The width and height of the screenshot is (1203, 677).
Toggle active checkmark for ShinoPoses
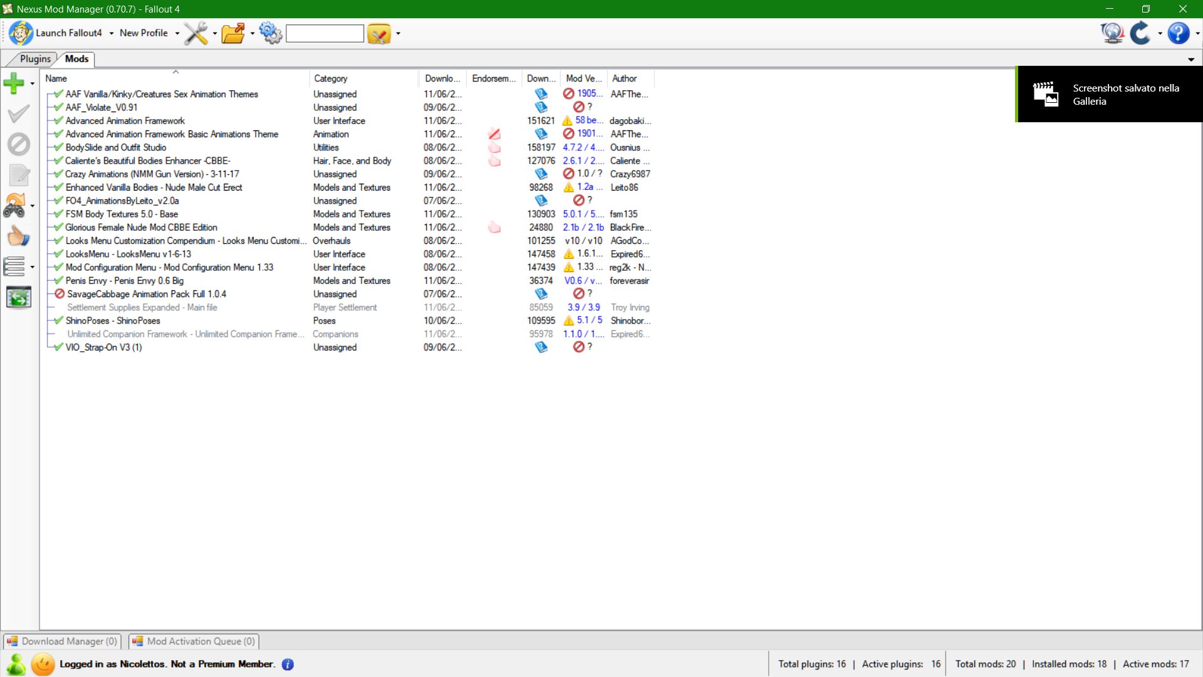click(58, 320)
